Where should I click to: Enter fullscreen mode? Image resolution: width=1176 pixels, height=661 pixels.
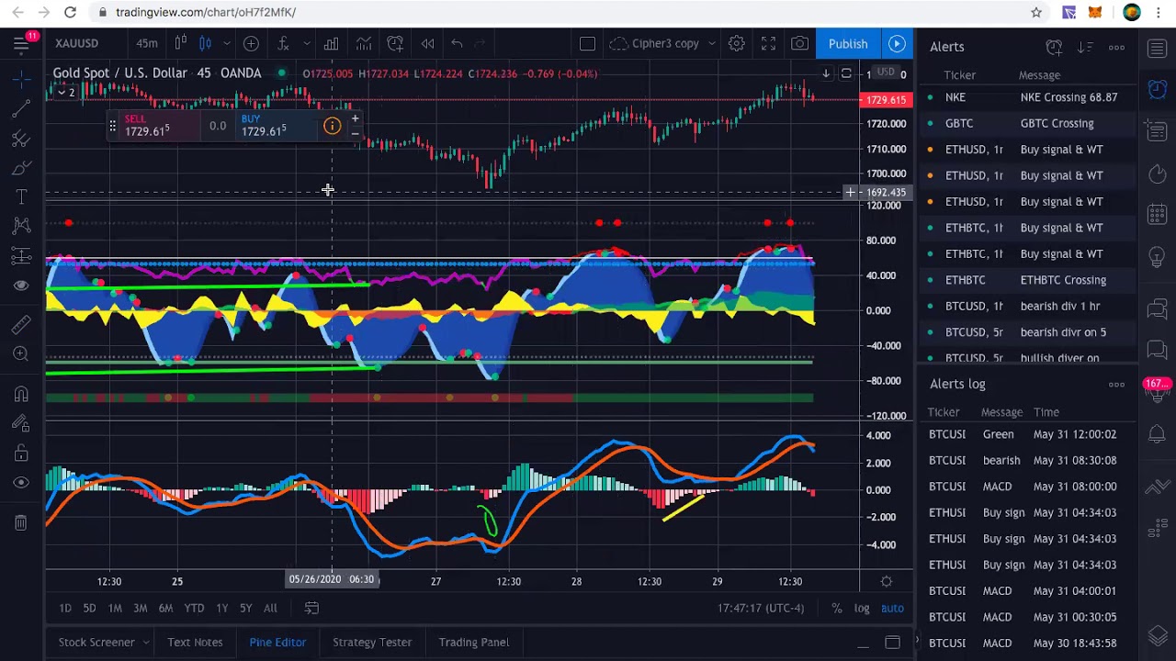tap(768, 43)
